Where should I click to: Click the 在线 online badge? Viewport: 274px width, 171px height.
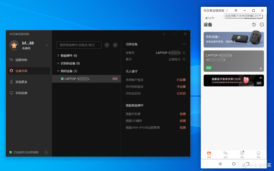coord(209,68)
